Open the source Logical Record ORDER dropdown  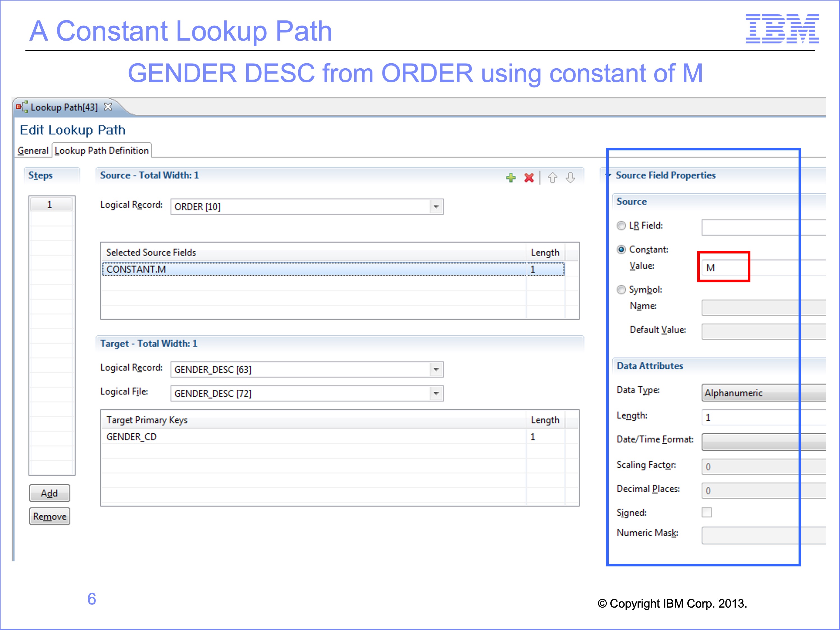click(436, 207)
